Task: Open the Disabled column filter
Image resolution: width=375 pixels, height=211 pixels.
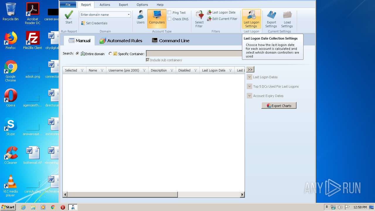Action: click(195, 70)
